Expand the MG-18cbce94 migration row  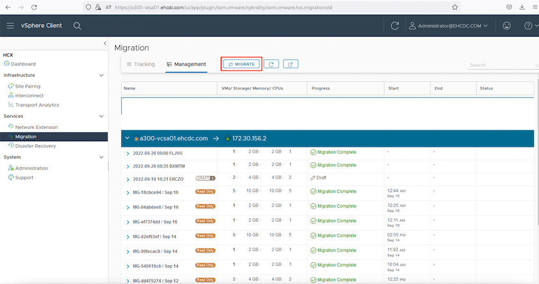point(128,191)
